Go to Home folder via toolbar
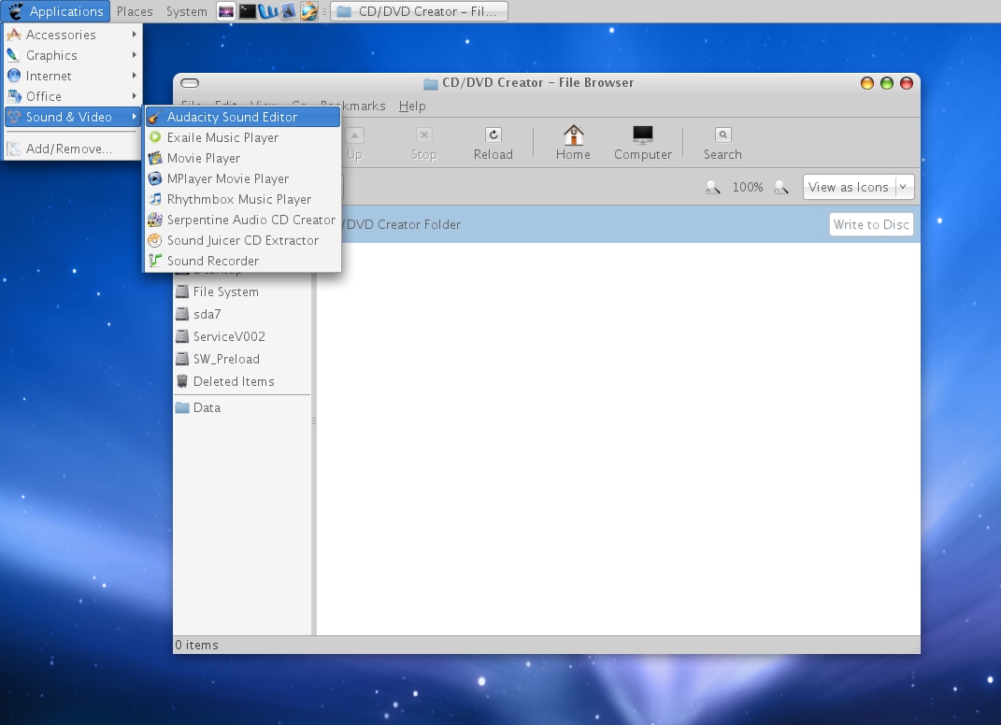Viewport: 1001px width, 725px height. coord(573,143)
